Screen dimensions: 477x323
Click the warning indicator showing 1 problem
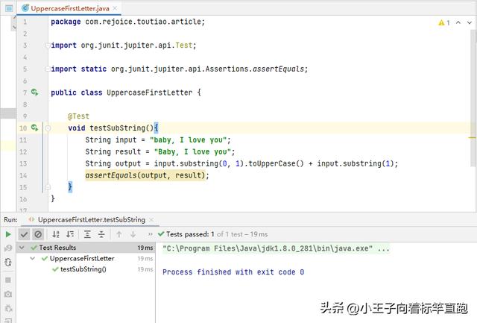pyautogui.click(x=444, y=22)
